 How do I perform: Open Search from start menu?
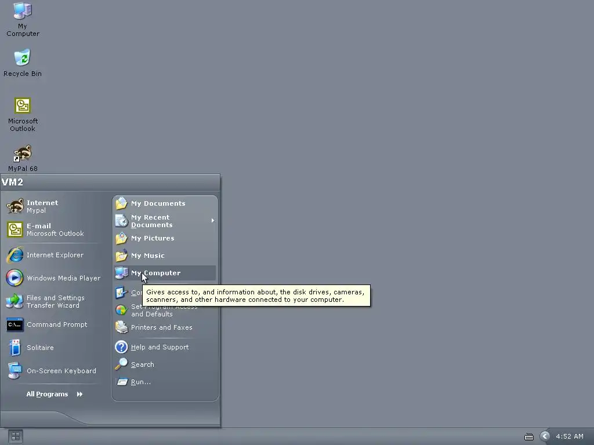(165, 365)
